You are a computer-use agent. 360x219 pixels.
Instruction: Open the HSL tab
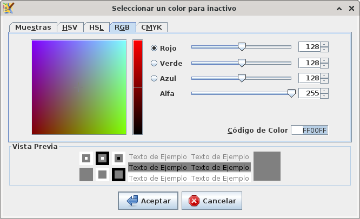click(96, 28)
